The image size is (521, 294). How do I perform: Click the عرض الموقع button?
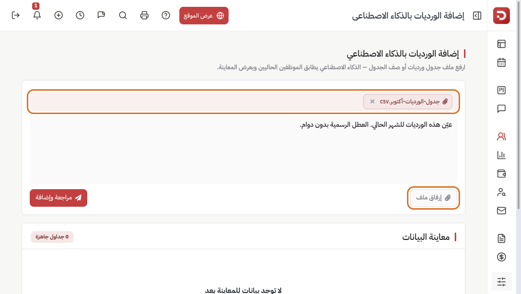click(x=204, y=16)
